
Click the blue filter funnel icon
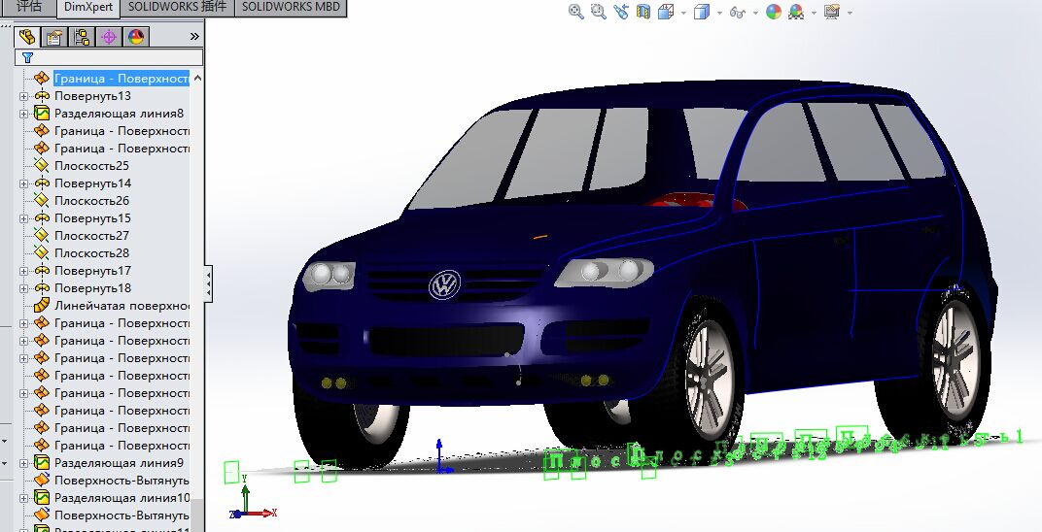pos(27,57)
